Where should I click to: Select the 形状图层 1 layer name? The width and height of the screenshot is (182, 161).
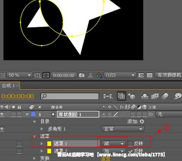78,114
